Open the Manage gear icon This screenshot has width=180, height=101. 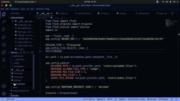[x=4, y=93]
